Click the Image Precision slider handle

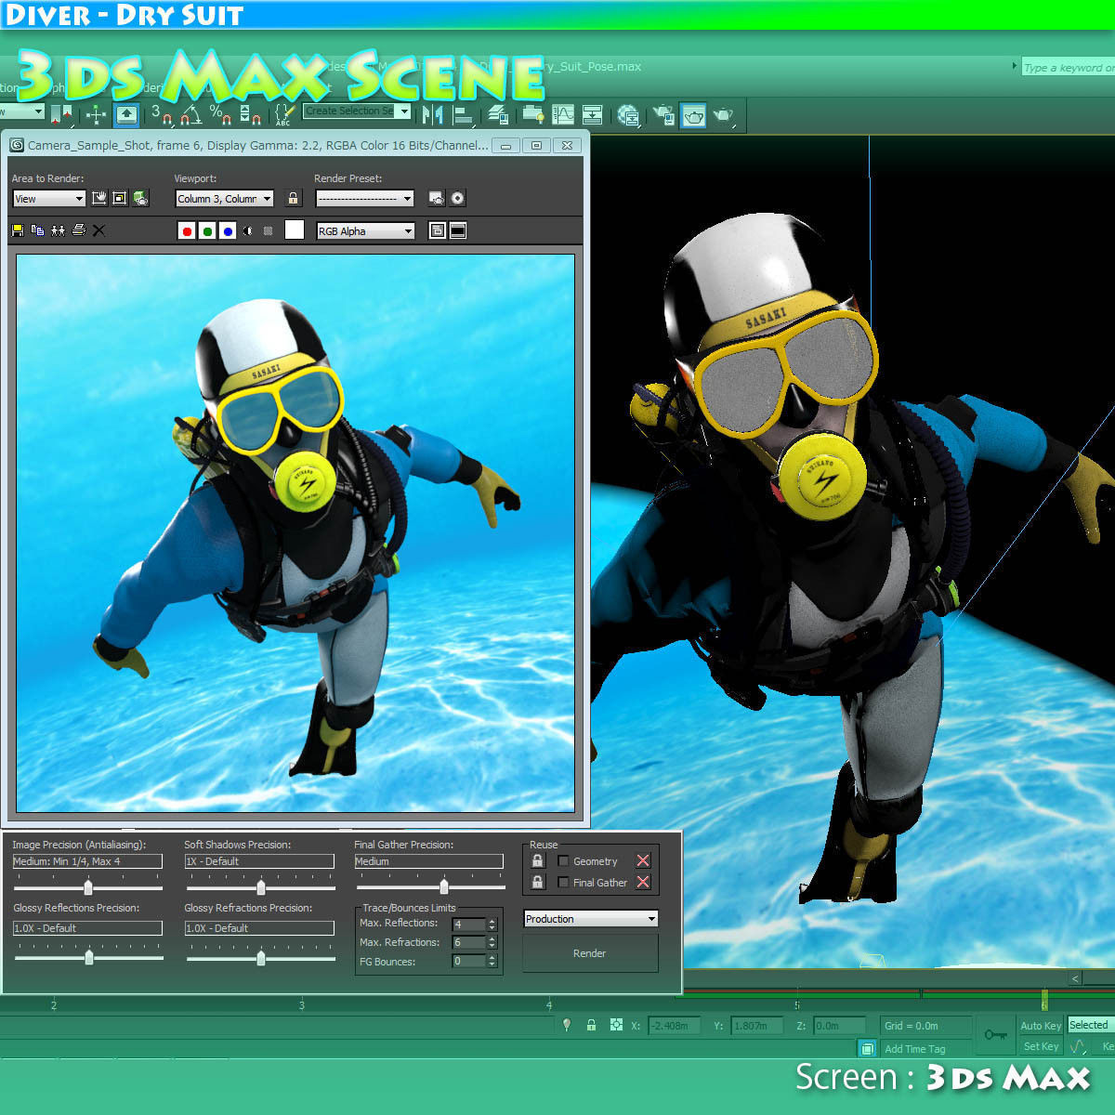click(x=88, y=887)
